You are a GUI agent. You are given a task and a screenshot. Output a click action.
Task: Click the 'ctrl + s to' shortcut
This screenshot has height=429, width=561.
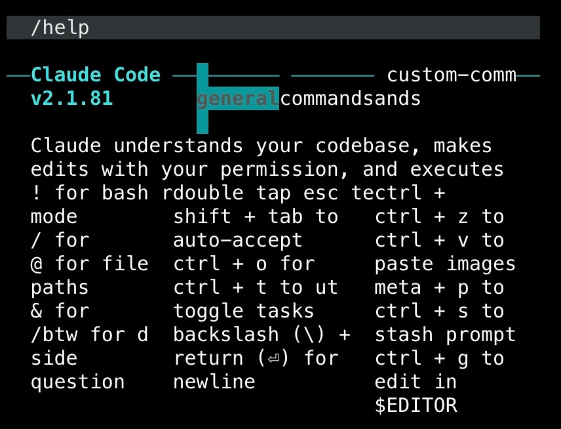click(439, 311)
